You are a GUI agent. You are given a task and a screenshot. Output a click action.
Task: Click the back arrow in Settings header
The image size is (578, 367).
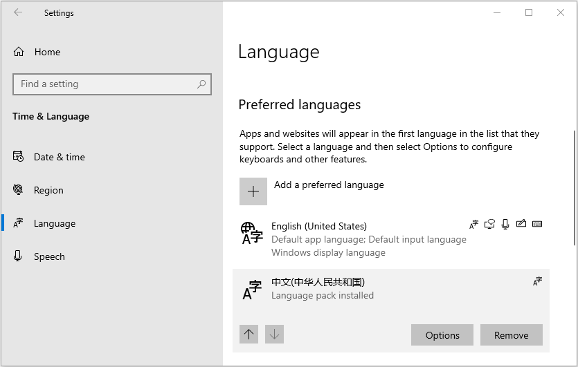tap(18, 12)
